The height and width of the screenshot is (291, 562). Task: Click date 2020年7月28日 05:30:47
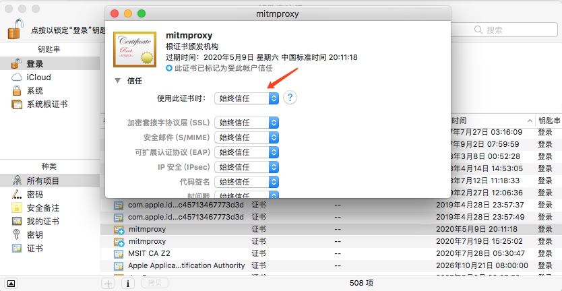(x=480, y=253)
